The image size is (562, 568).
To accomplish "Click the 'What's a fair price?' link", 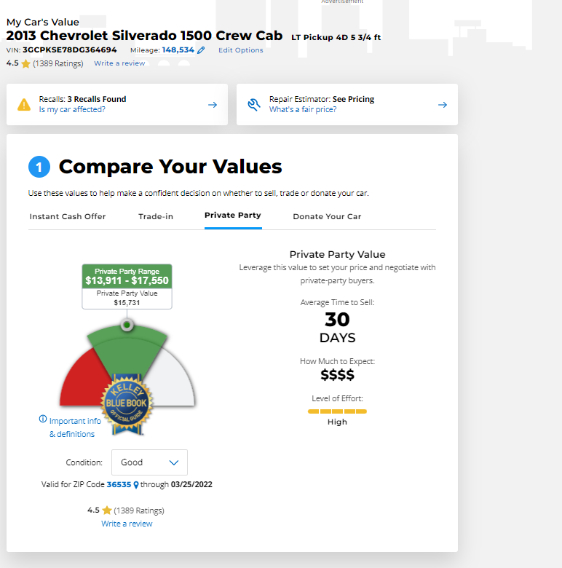I will [x=303, y=109].
